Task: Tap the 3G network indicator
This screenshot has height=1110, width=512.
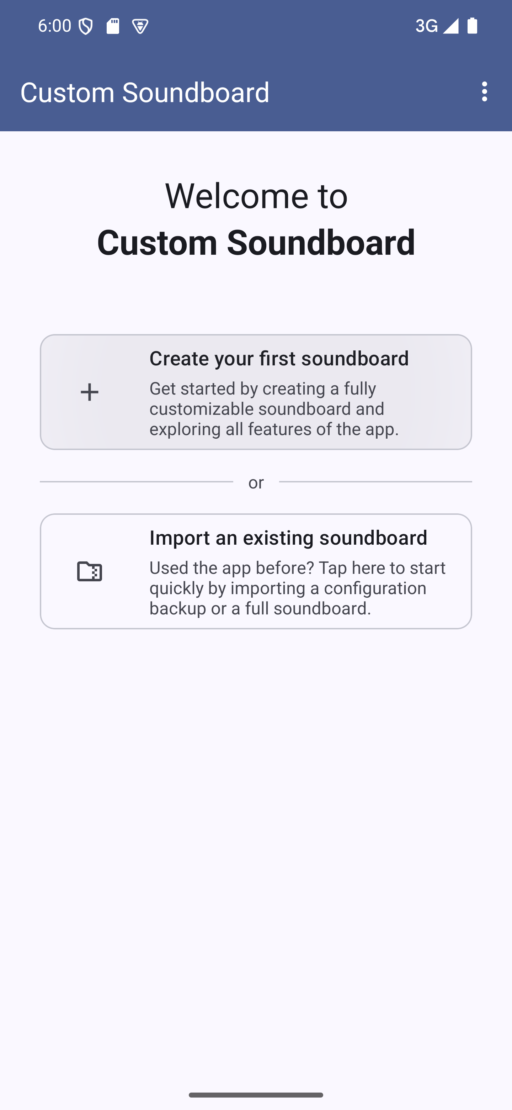Action: [x=426, y=26]
